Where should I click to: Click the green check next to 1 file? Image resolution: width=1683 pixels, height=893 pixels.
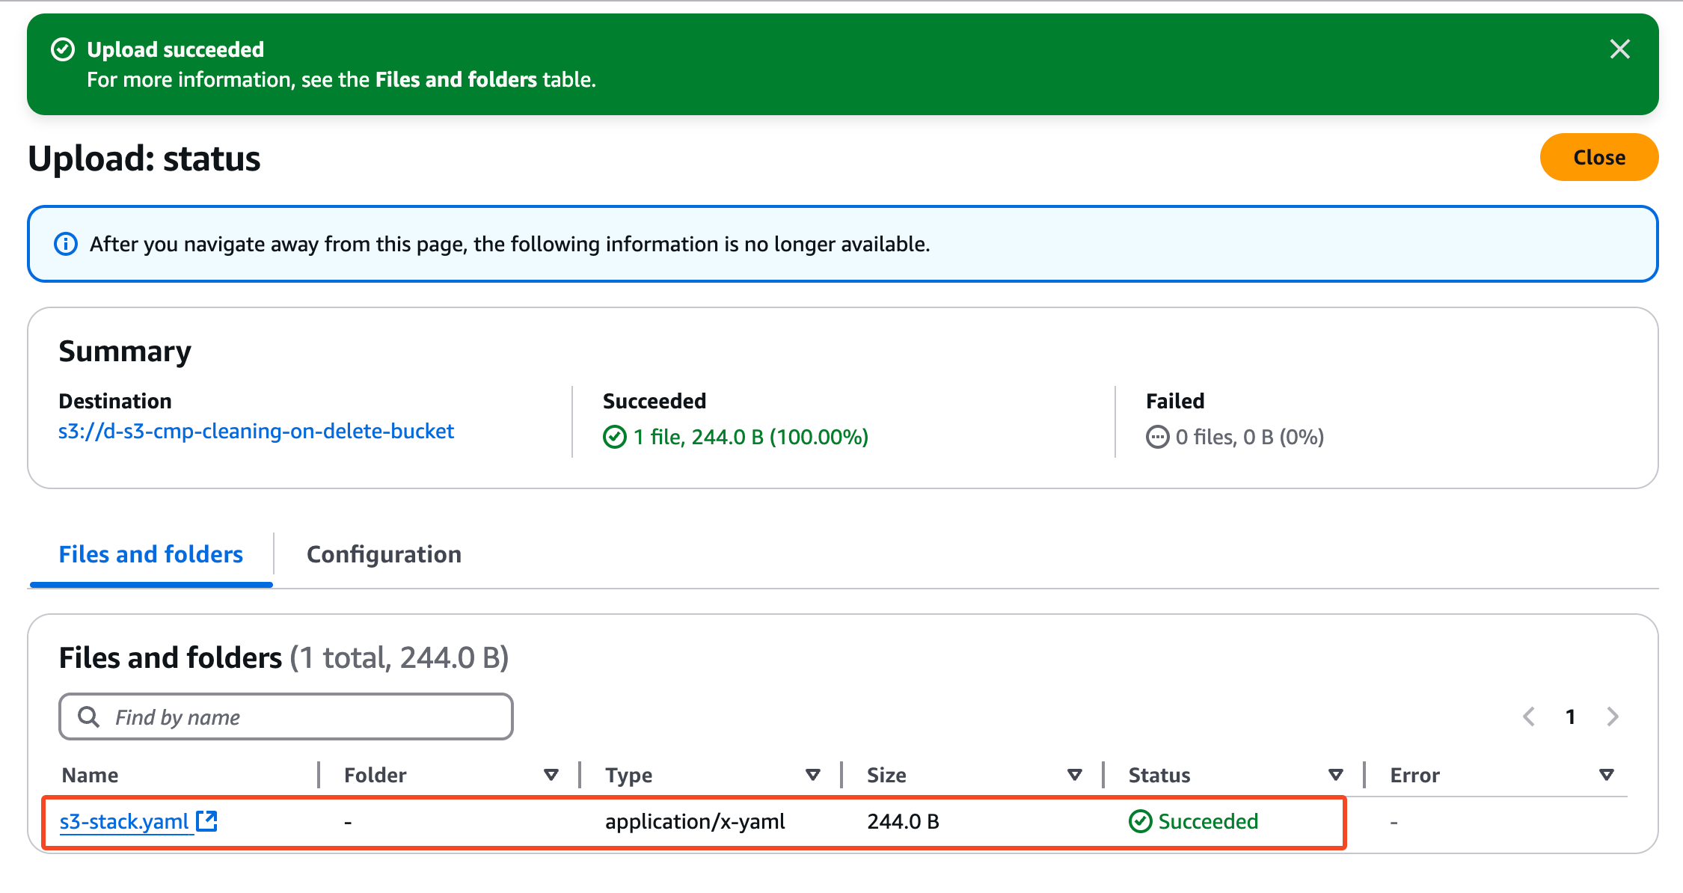[614, 437]
